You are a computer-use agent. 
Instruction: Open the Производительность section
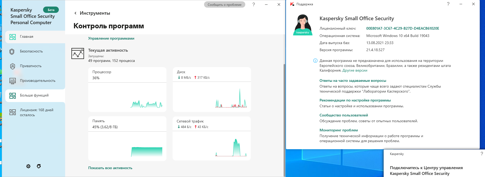[x=35, y=81]
